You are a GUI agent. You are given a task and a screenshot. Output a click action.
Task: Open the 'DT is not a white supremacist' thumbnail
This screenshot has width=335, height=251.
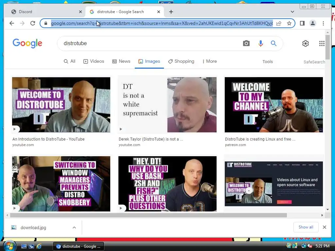coord(167,105)
